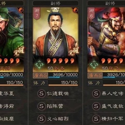Click the yin-yang icon on Liu Bei's card
The width and height of the screenshot is (125, 125).
pyautogui.click(x=75, y=10)
